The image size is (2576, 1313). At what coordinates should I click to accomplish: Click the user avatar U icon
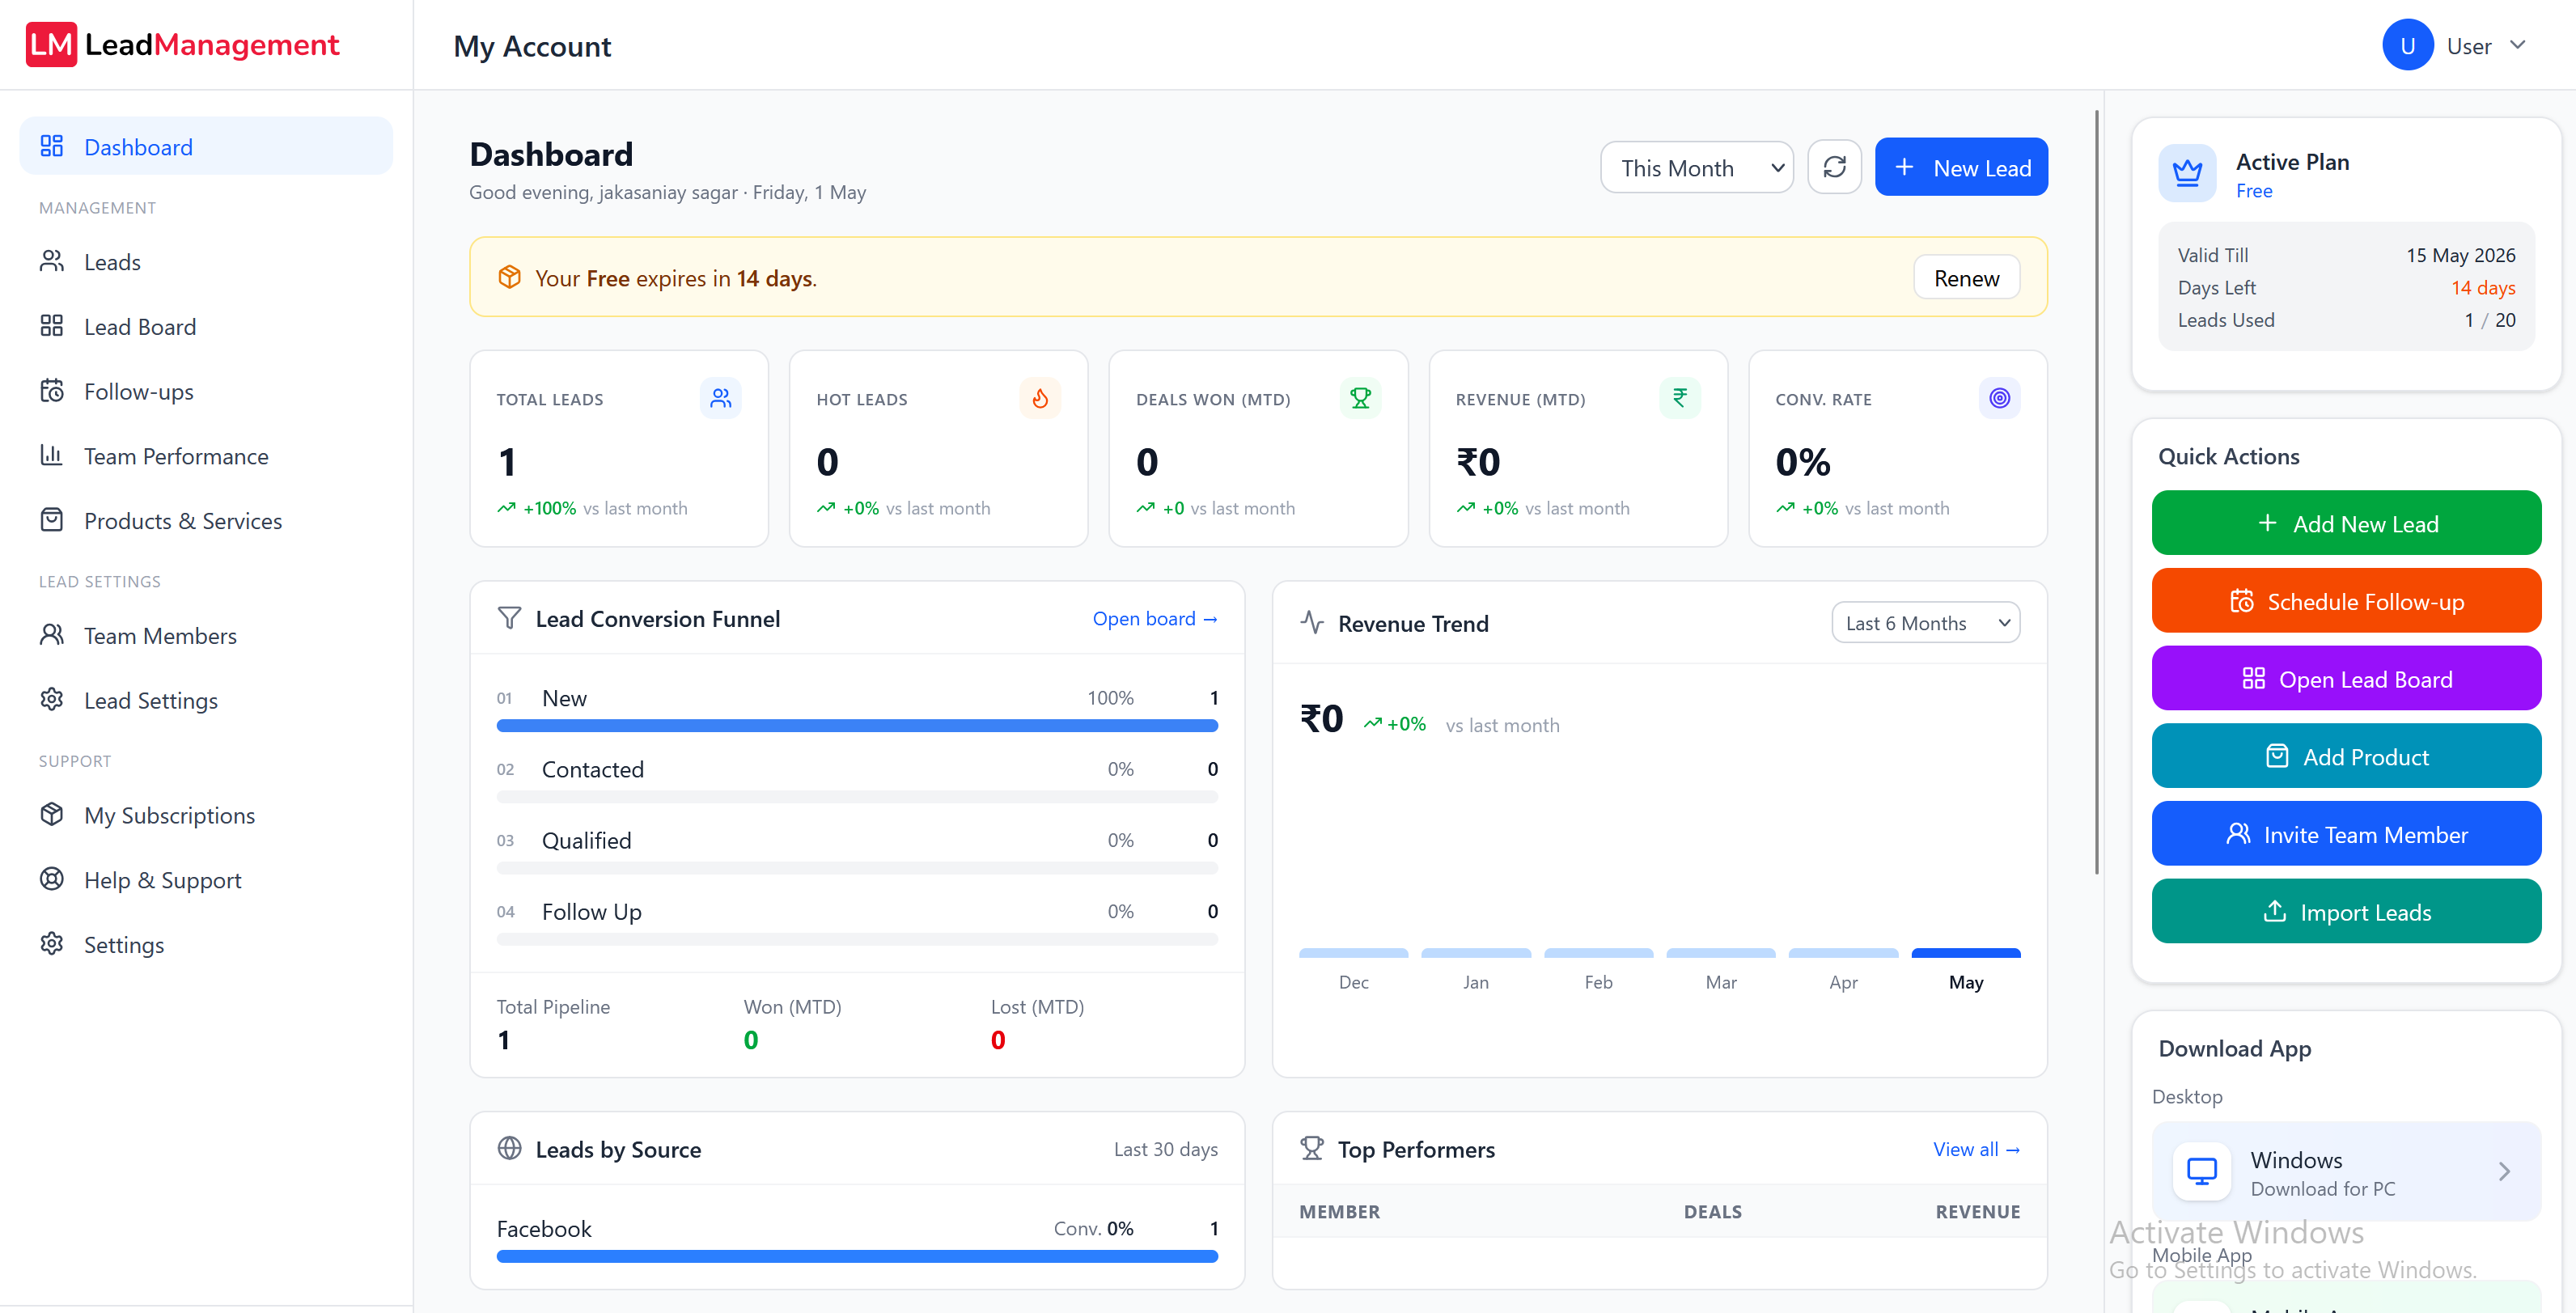pyautogui.click(x=2407, y=45)
